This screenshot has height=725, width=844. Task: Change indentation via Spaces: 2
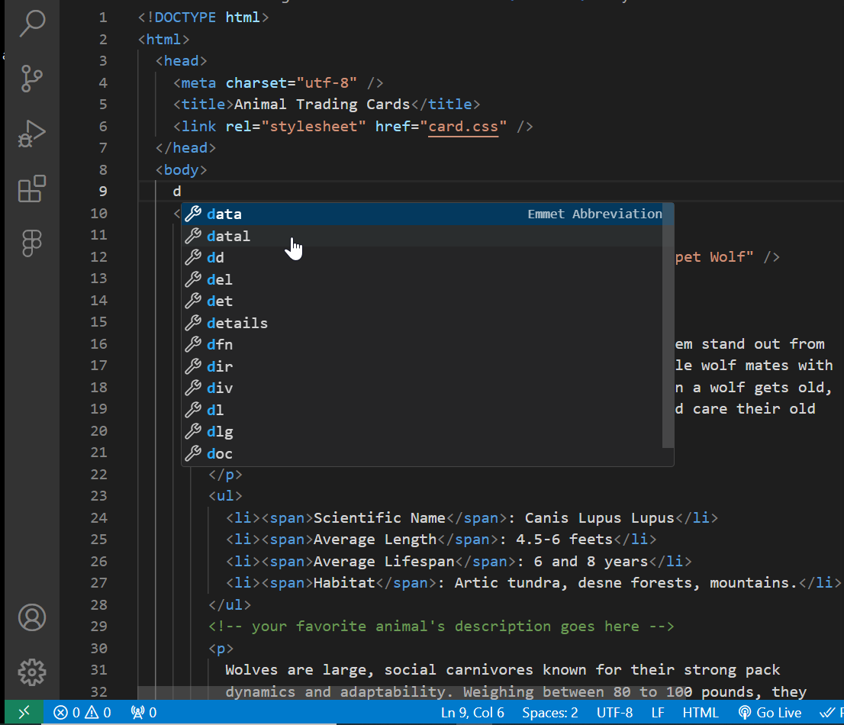coord(550,713)
